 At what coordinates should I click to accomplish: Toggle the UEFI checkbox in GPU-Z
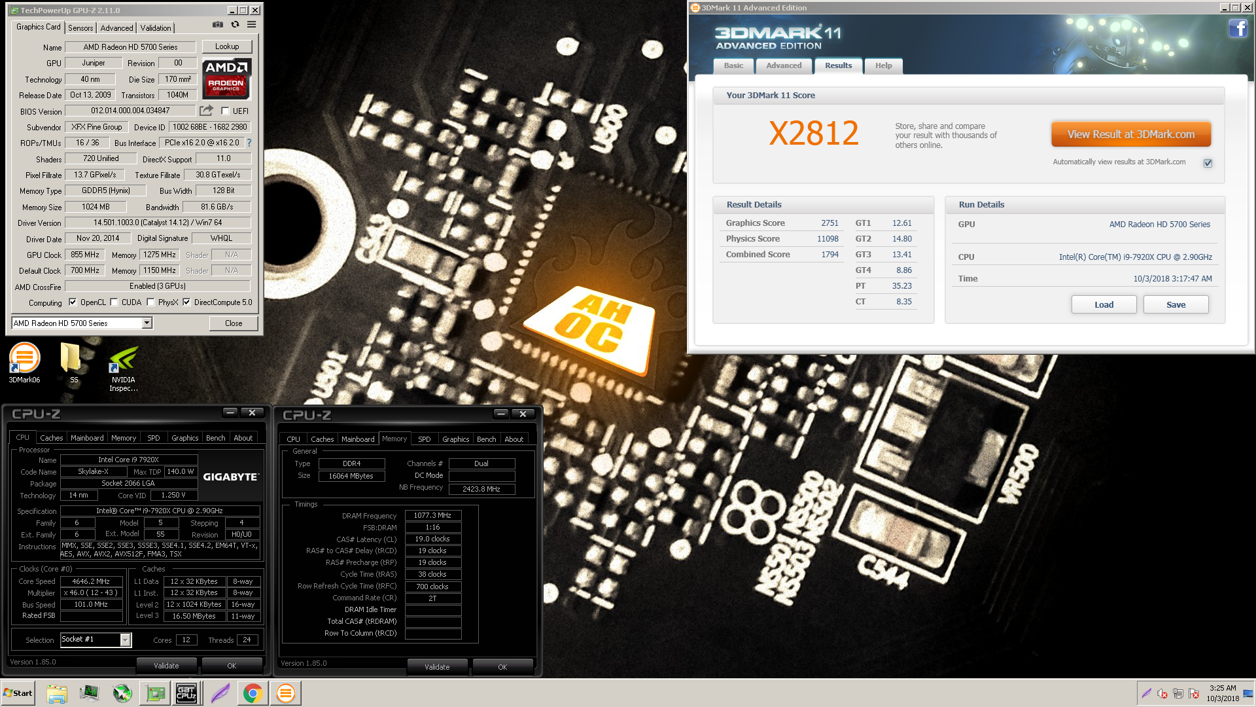click(x=225, y=111)
